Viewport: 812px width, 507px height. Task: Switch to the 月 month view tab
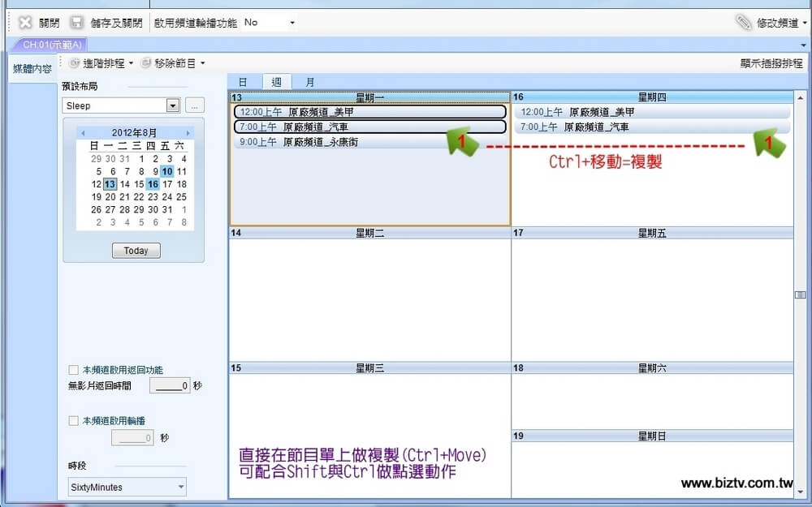(309, 82)
